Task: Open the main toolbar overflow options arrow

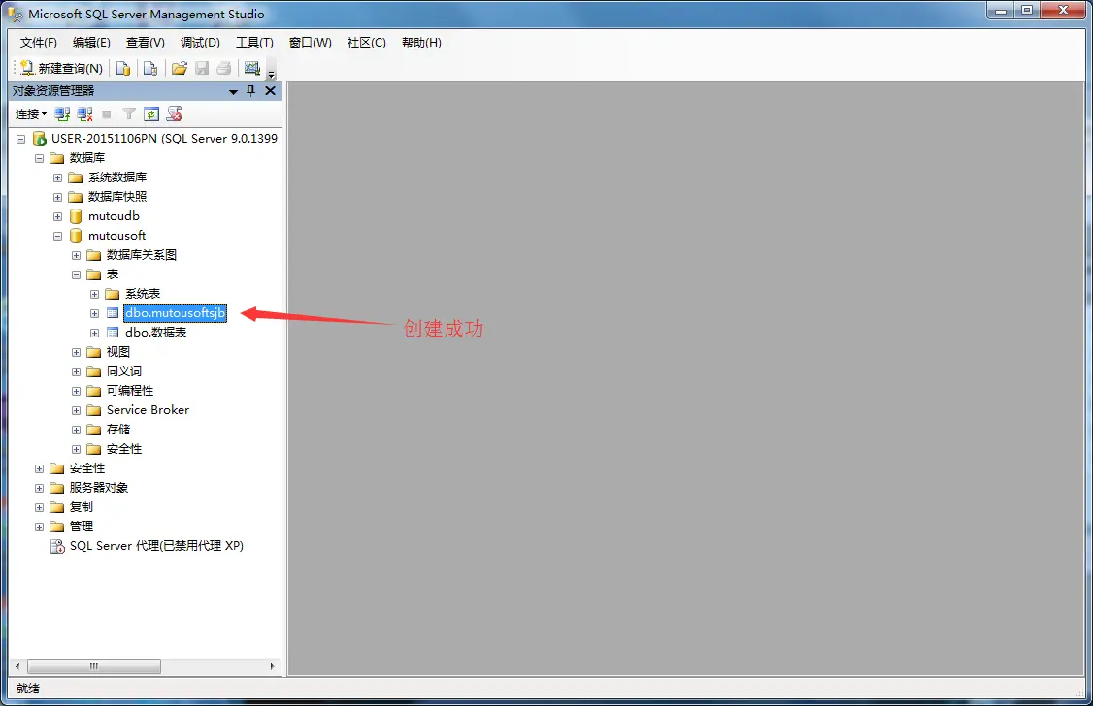Action: click(271, 73)
